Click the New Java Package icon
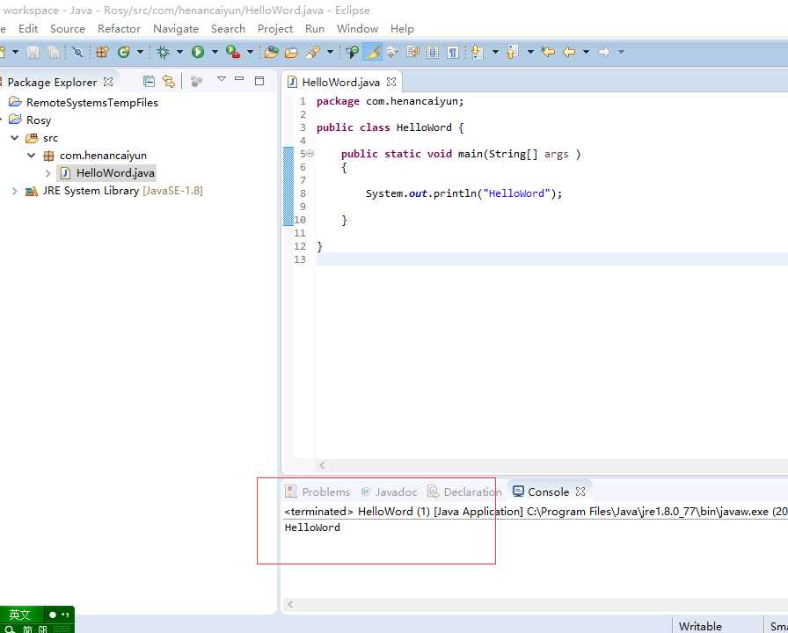 (x=102, y=52)
